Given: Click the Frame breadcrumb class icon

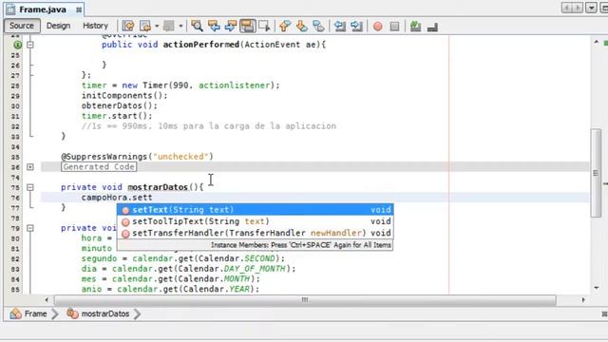Looking at the screenshot, I should [x=16, y=313].
